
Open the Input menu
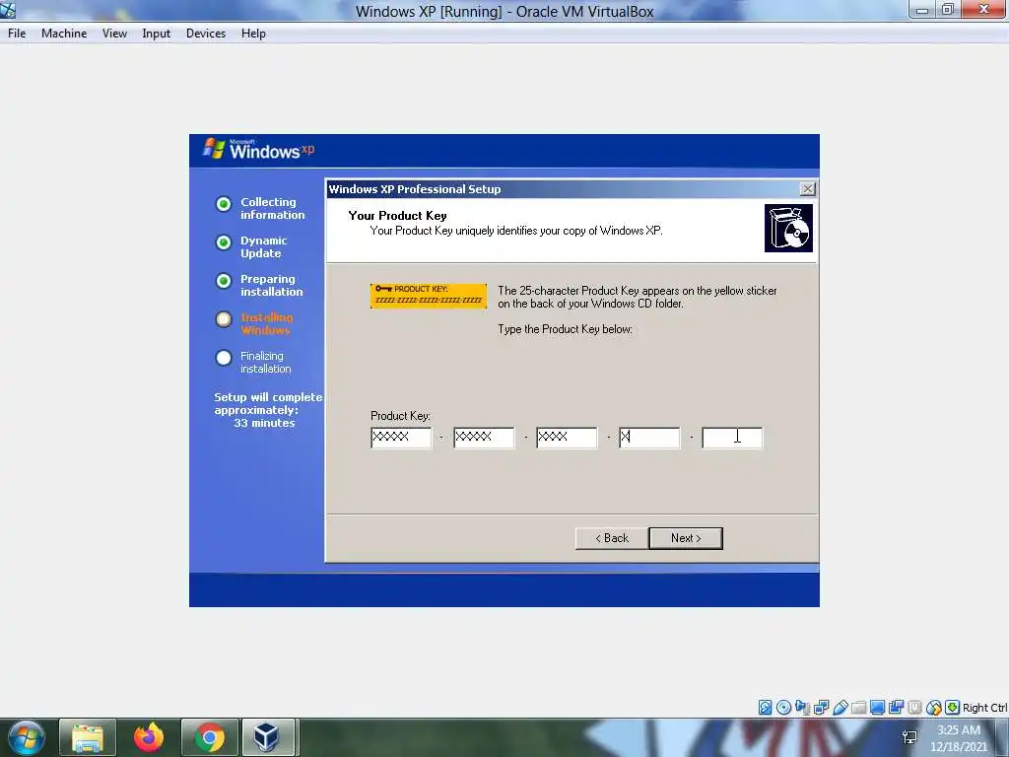[x=157, y=34]
